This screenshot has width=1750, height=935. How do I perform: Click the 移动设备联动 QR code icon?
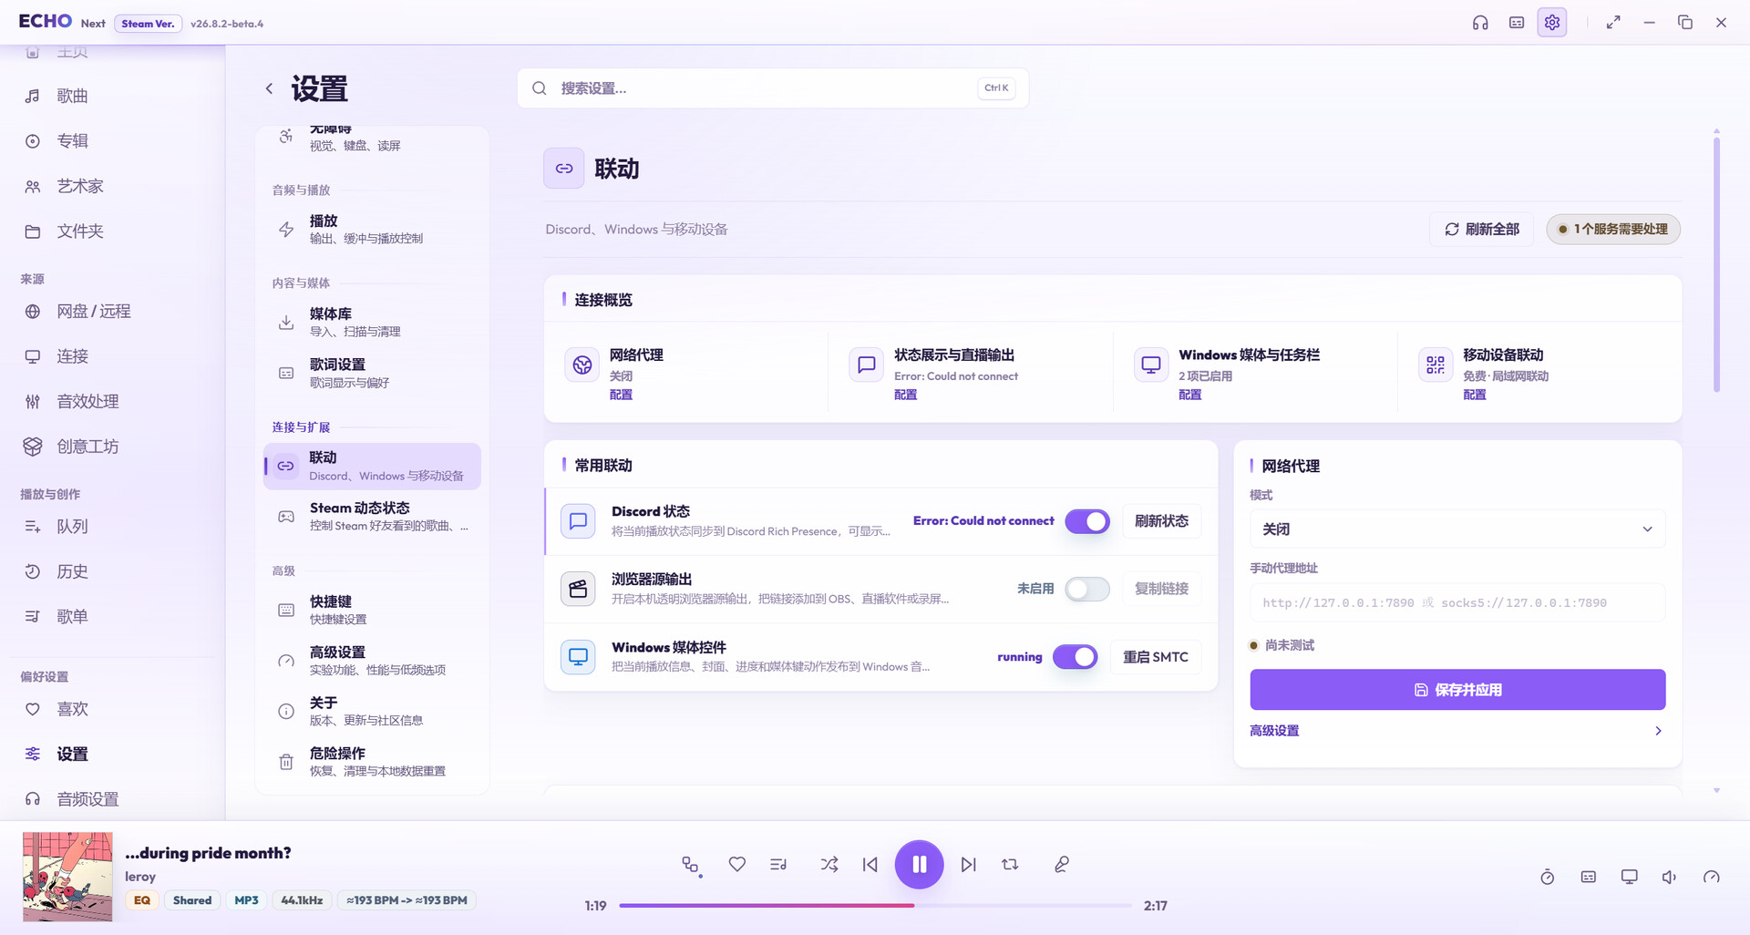click(1436, 365)
